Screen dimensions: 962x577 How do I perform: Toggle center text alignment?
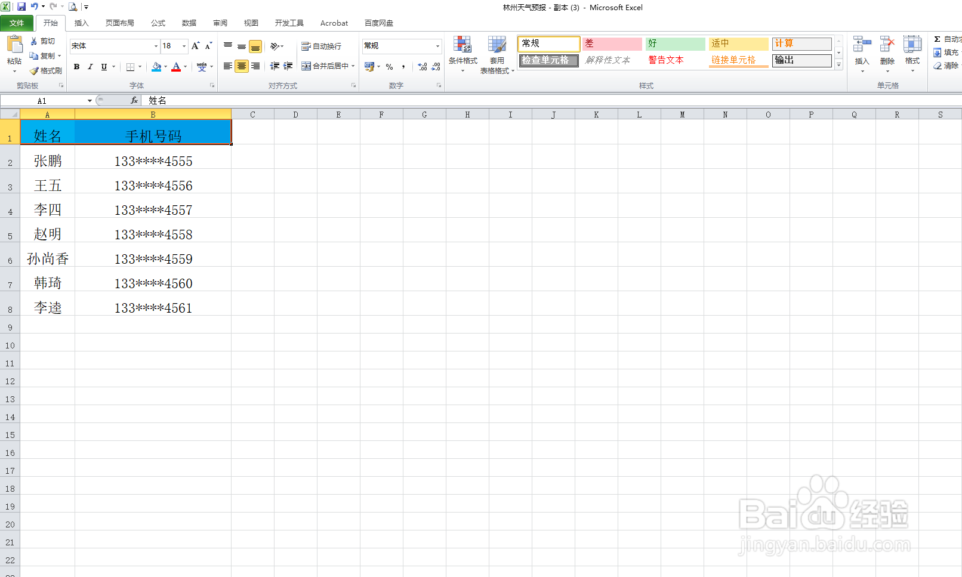[x=242, y=66]
